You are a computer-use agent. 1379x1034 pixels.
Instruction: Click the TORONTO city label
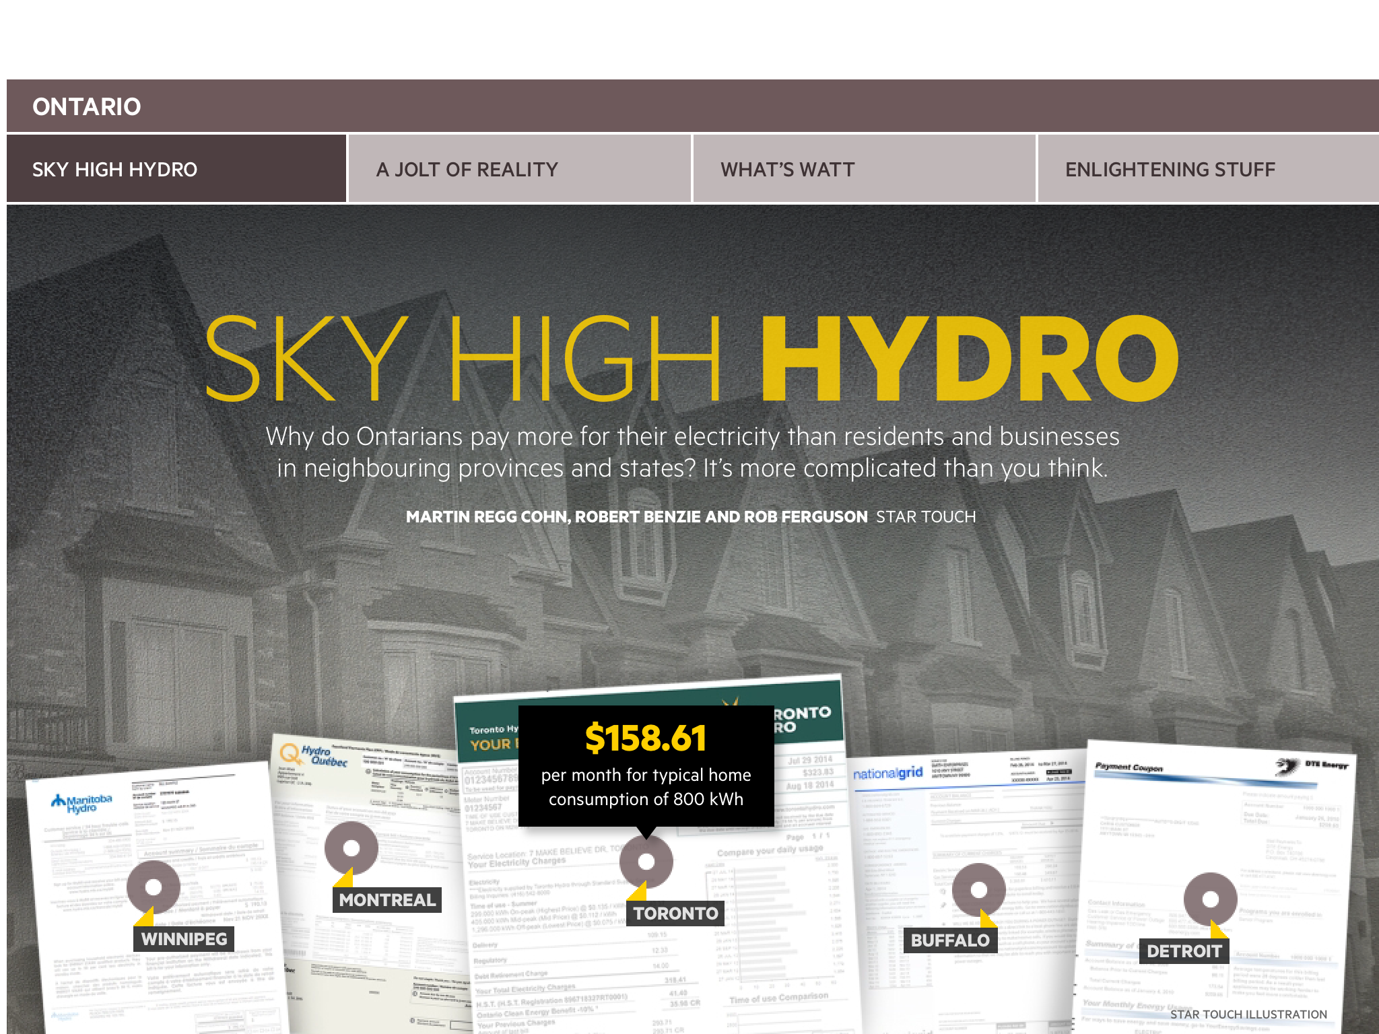tap(675, 914)
